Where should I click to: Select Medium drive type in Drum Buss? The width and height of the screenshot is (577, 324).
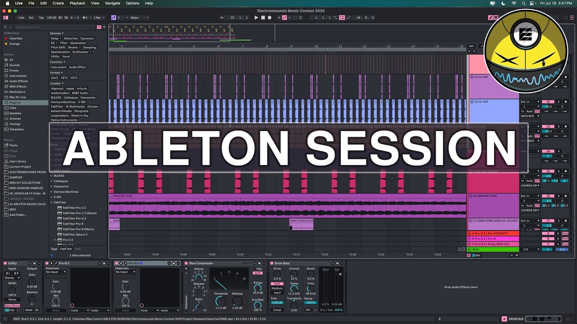click(277, 288)
